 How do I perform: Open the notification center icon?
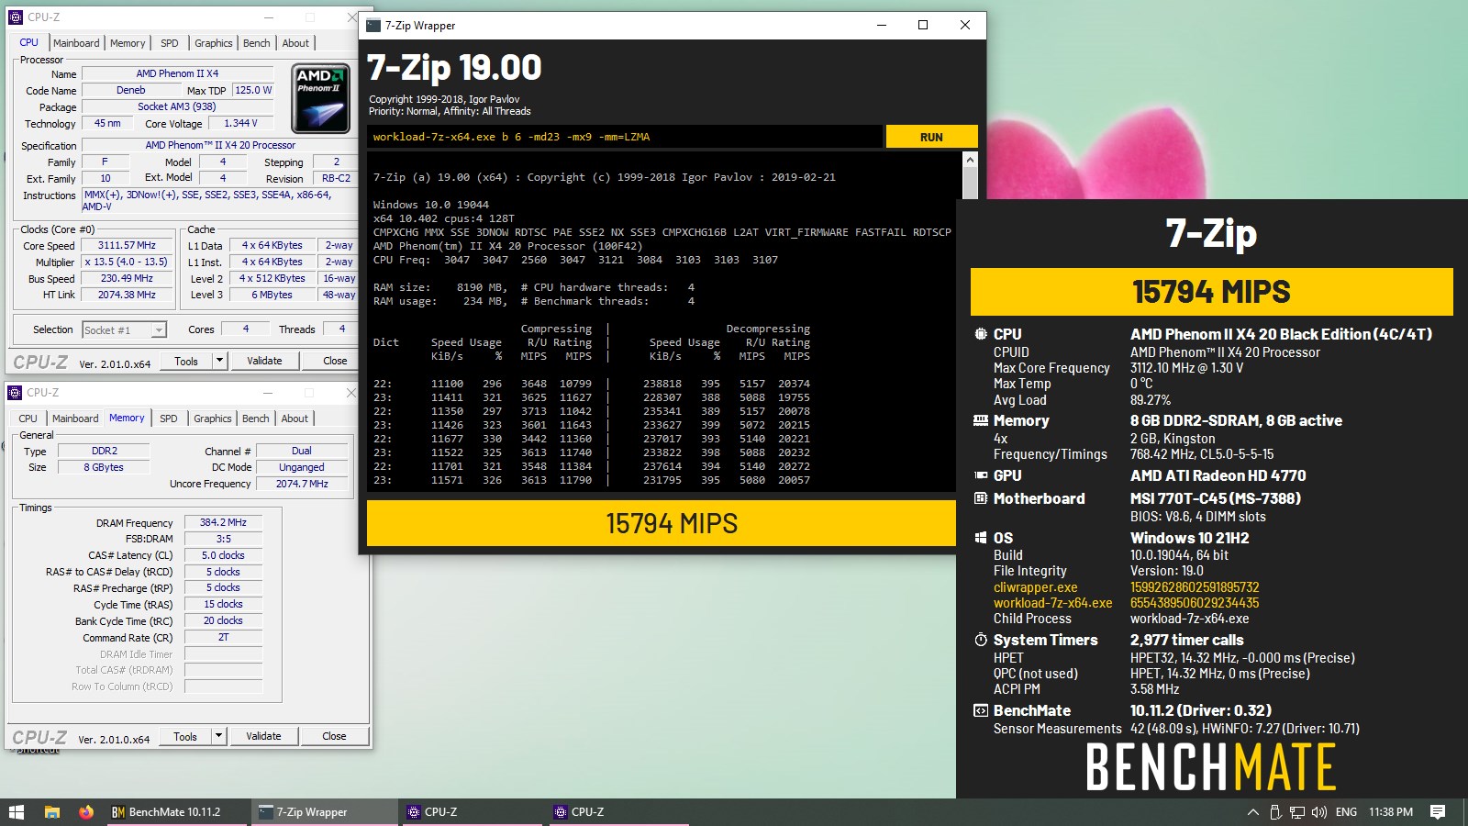point(1438,812)
